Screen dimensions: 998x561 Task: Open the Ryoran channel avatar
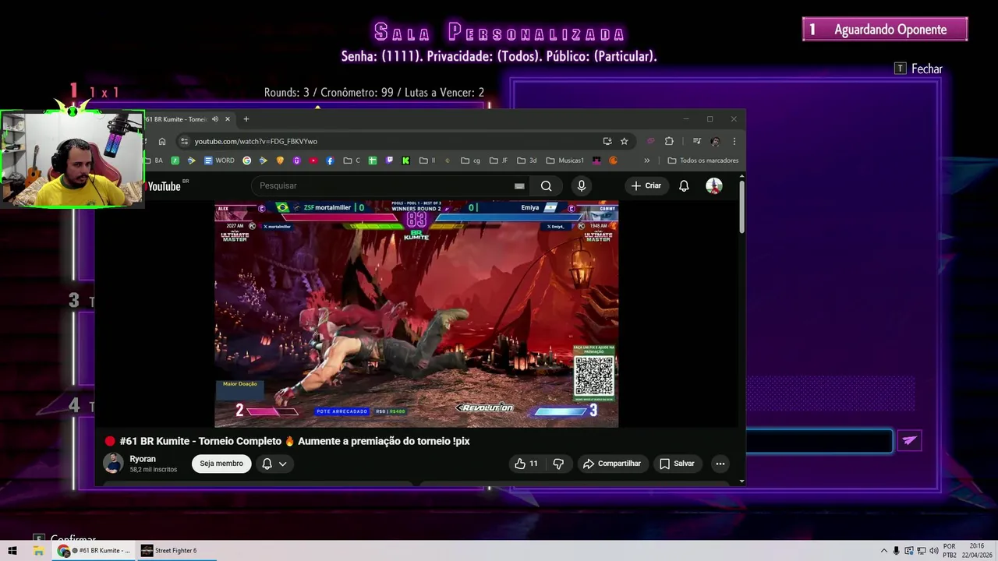tap(113, 463)
